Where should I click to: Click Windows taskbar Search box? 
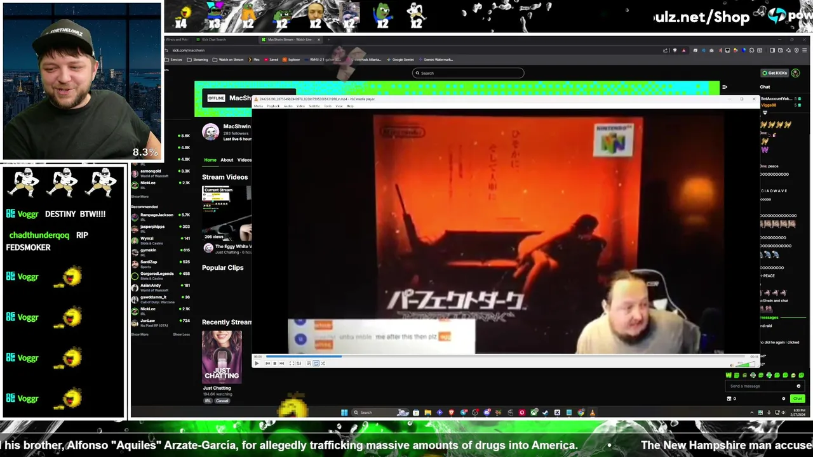380,413
